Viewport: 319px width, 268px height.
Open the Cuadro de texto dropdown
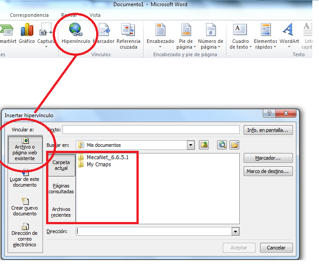(x=241, y=36)
